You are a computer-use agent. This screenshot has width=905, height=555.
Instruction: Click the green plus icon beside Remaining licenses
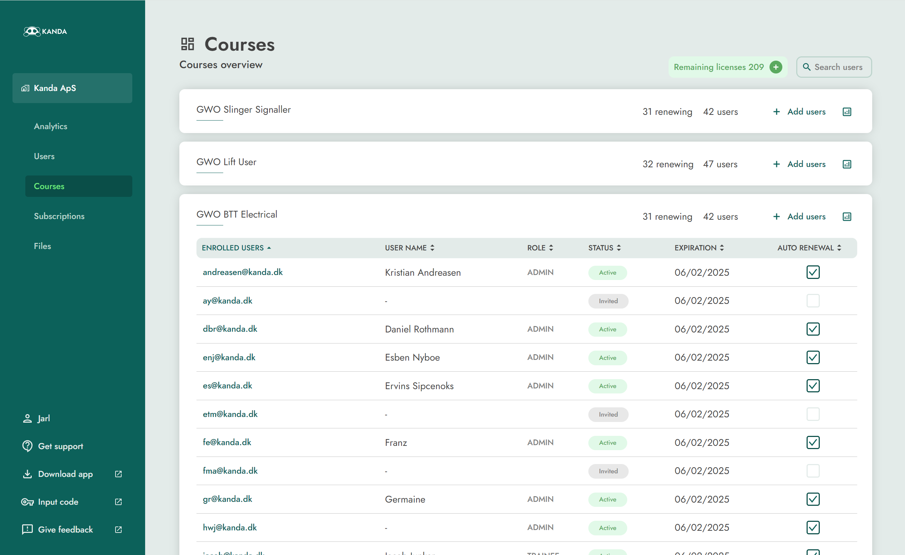[x=776, y=67]
